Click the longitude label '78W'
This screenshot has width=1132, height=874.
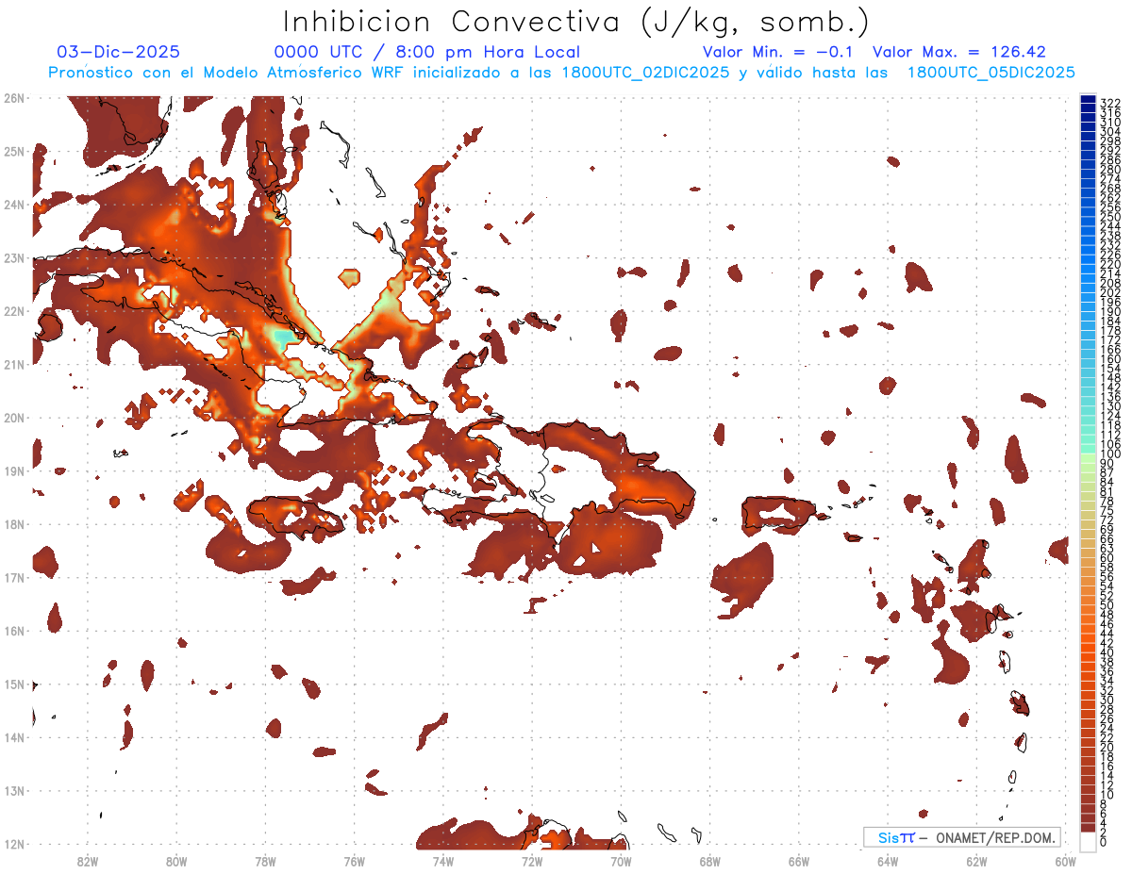pos(265,861)
